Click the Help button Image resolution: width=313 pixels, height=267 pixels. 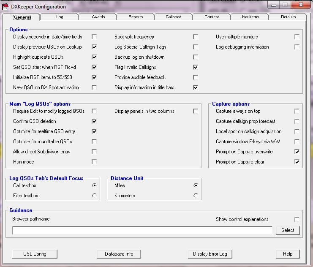click(288, 254)
